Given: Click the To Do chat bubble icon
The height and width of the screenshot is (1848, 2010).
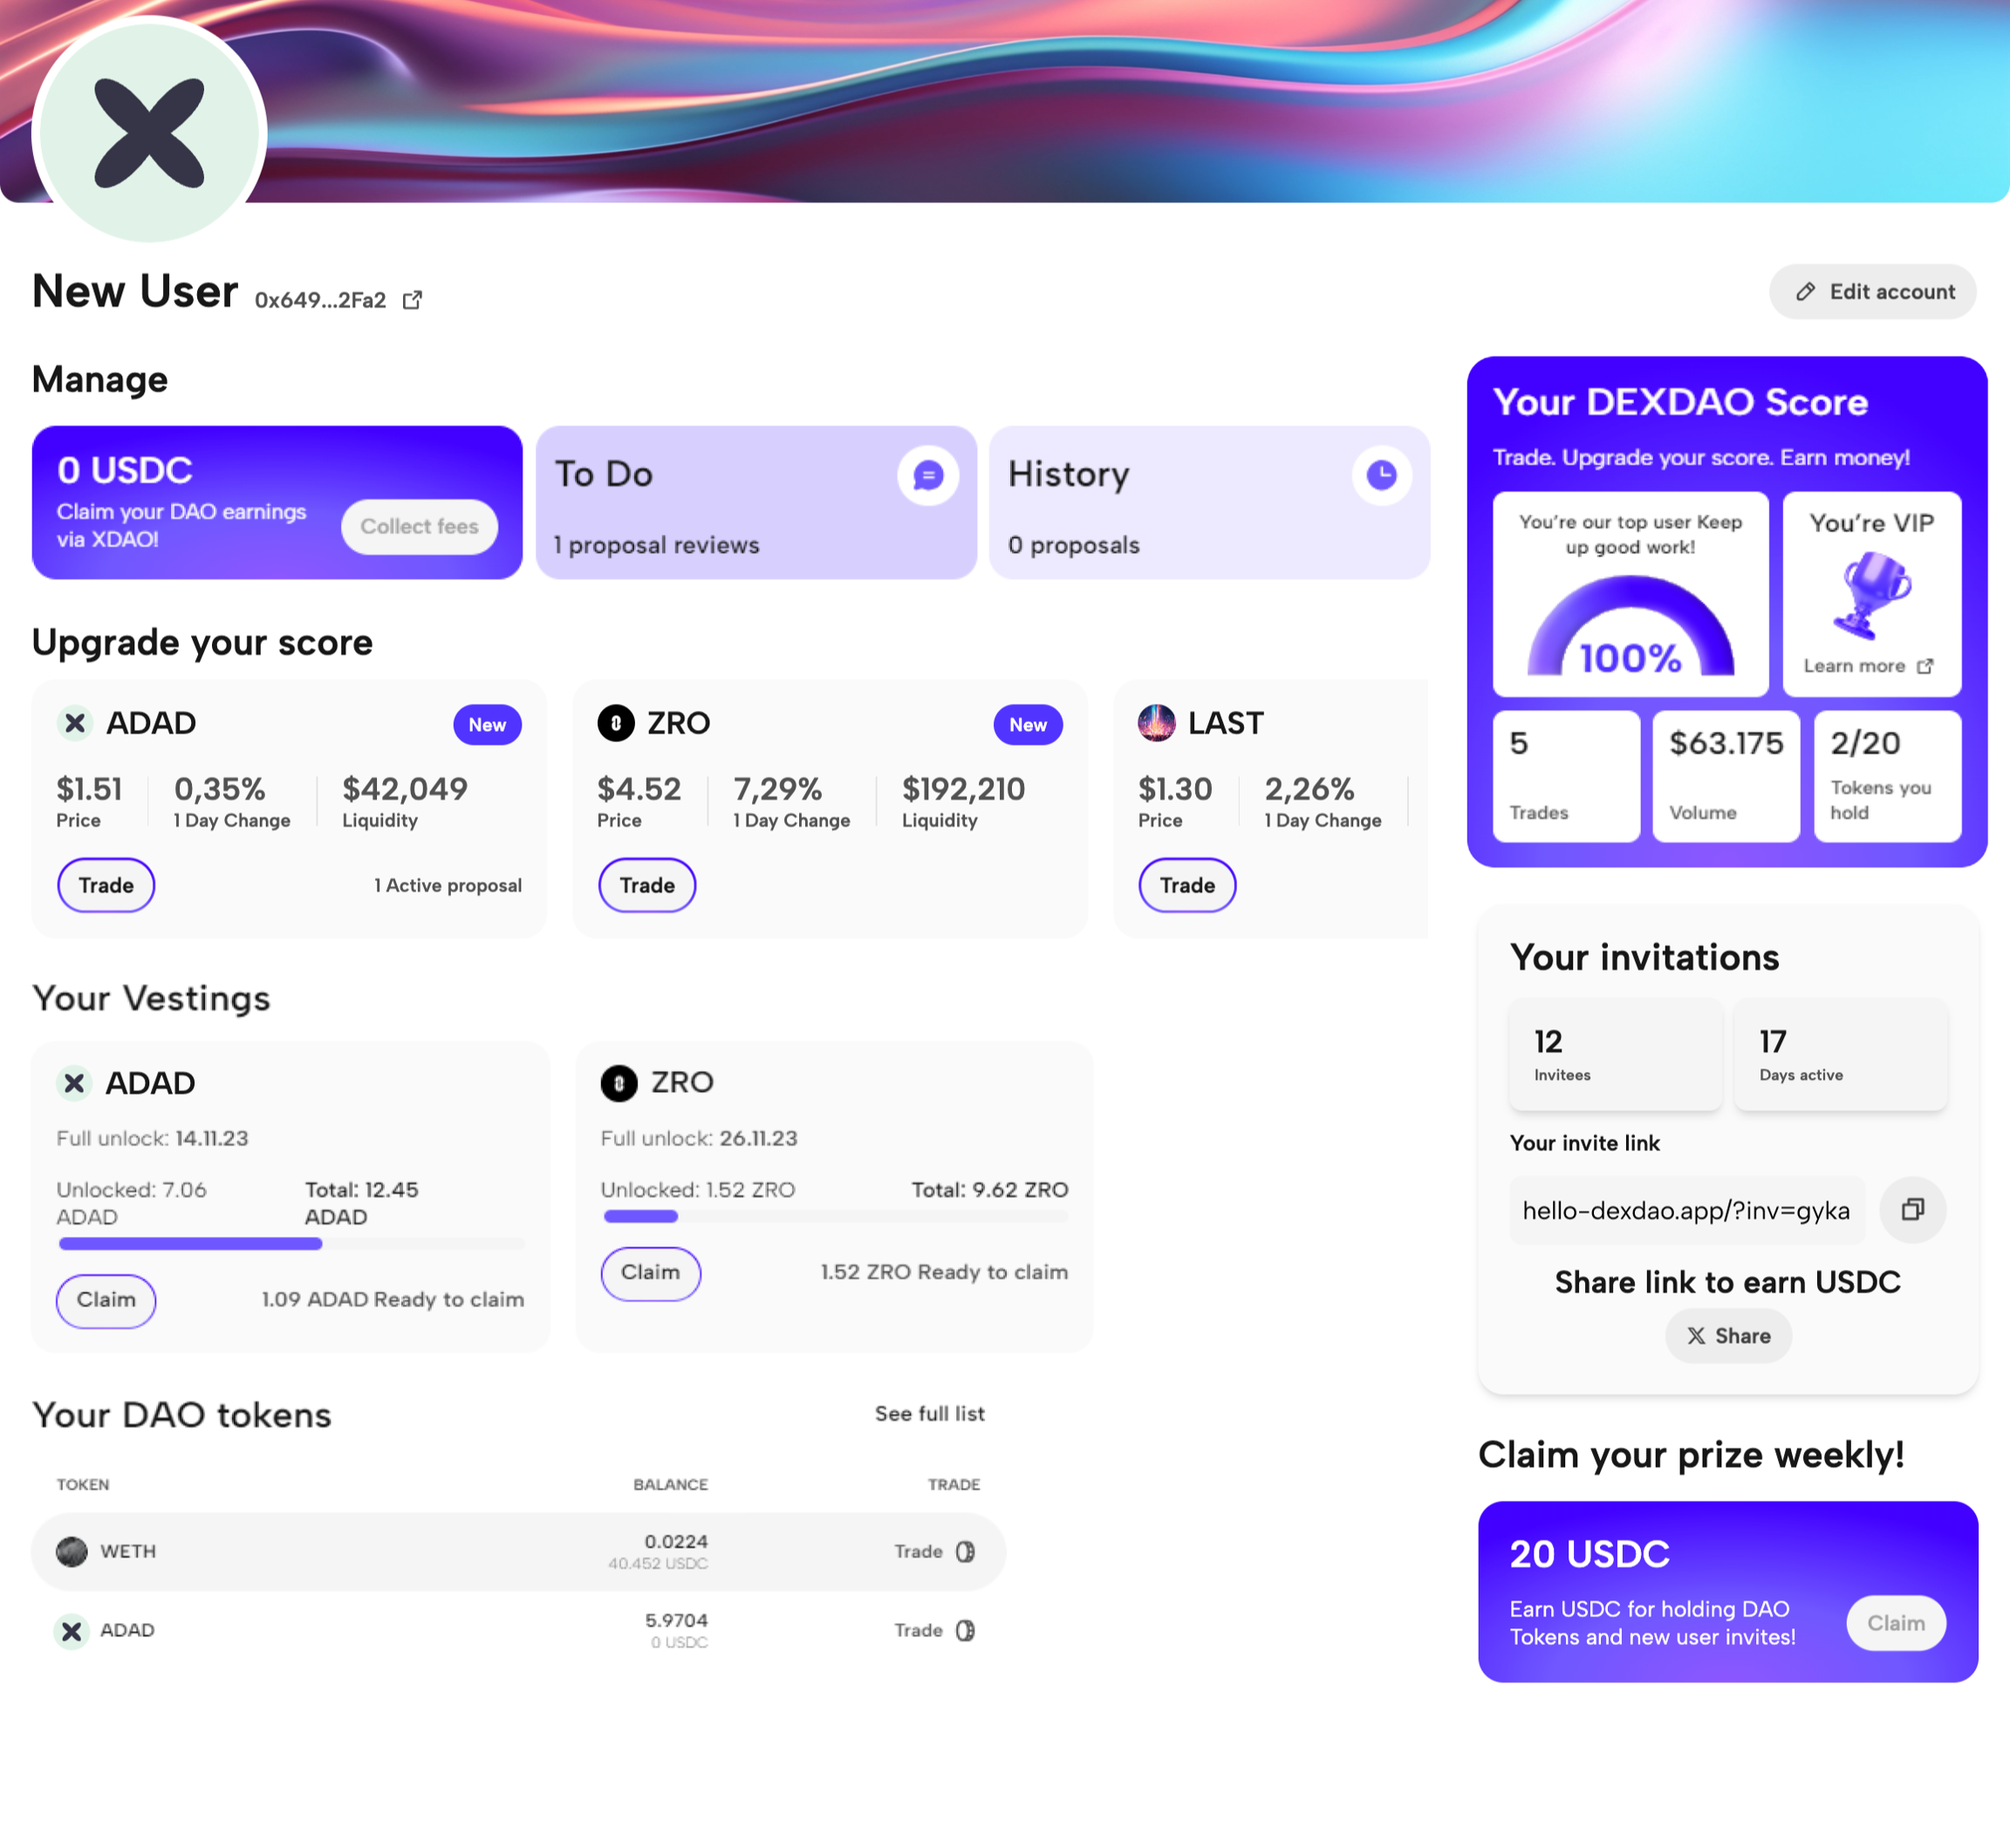Looking at the screenshot, I should point(927,476).
